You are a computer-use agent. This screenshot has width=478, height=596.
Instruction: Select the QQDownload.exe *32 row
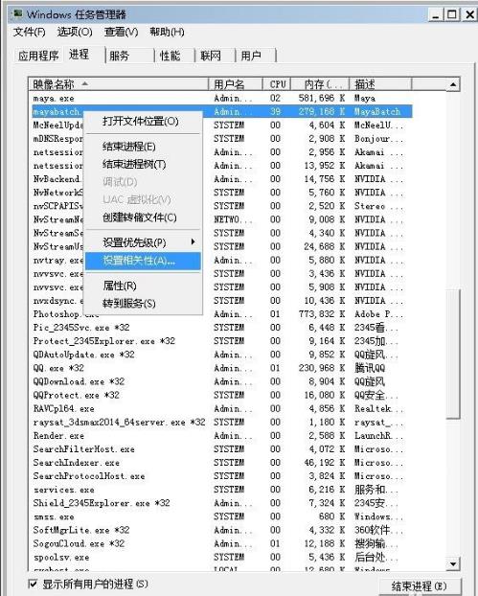coord(220,381)
